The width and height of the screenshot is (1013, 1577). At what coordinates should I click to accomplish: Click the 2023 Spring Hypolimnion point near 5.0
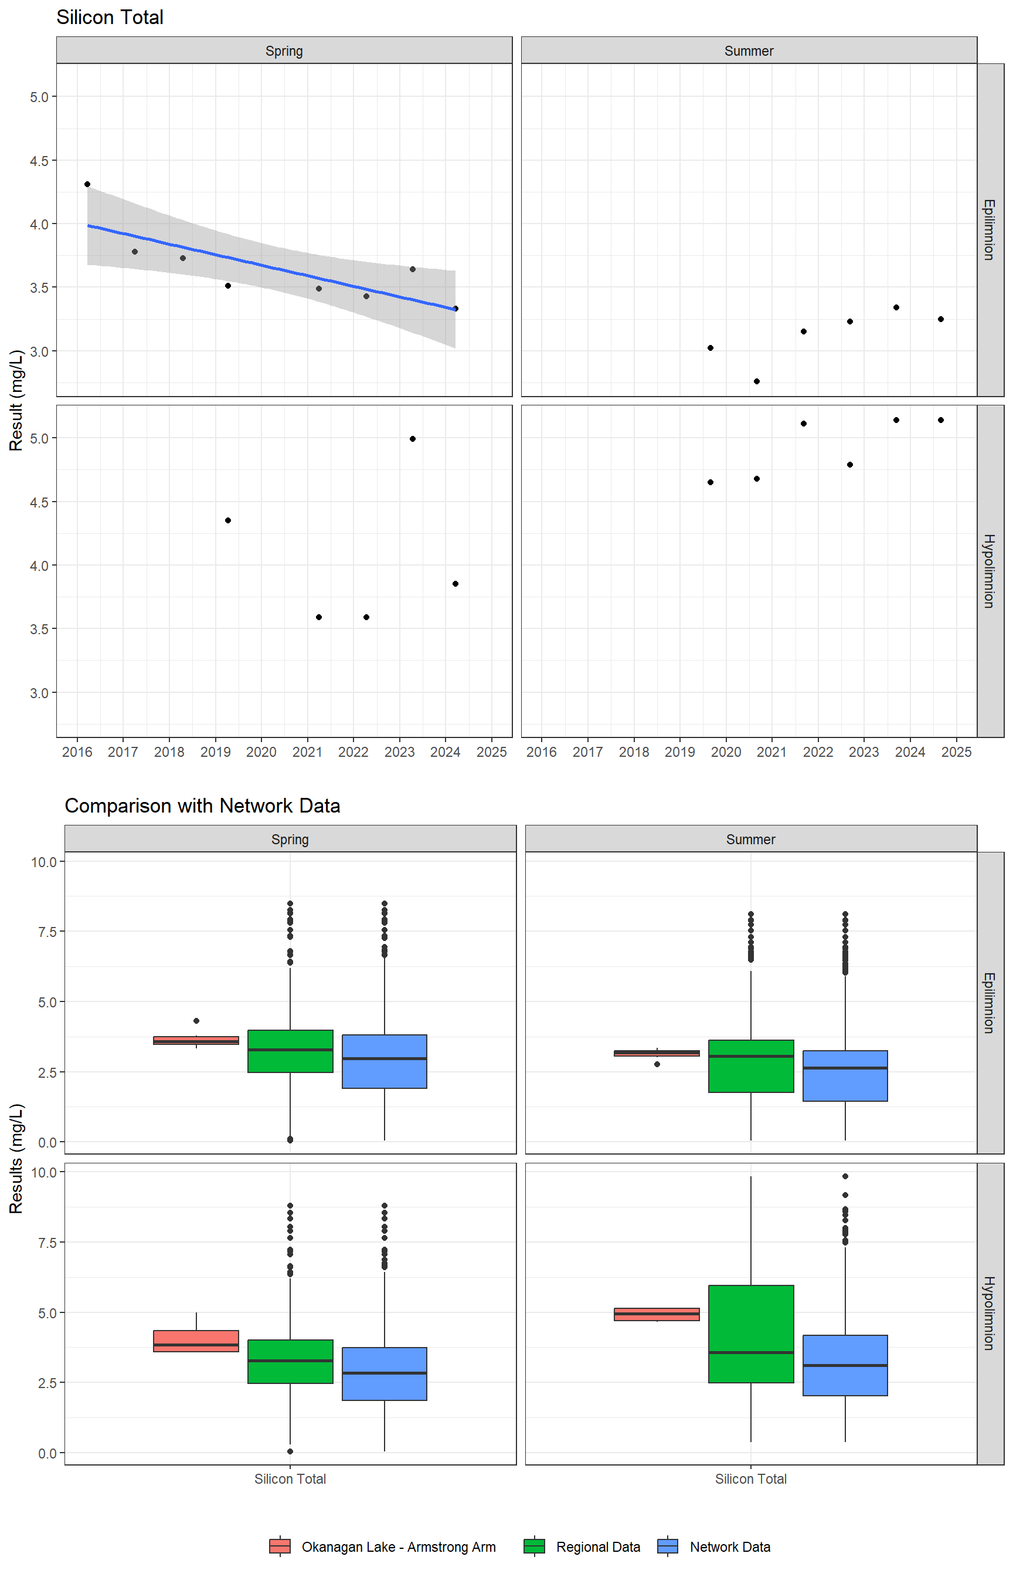pos(413,438)
